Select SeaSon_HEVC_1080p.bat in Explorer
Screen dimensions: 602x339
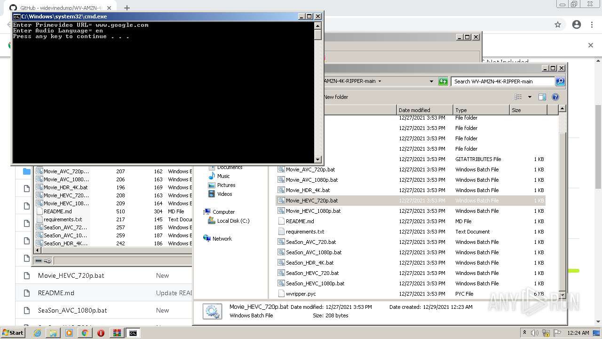pos(315,283)
